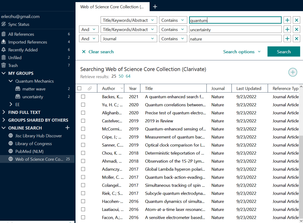303x223 pixels.
Task: Open Trash using the trash can icon
Action: click(3, 65)
